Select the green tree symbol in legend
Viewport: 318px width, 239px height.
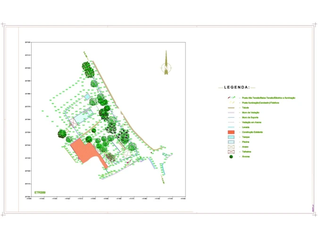(231, 157)
